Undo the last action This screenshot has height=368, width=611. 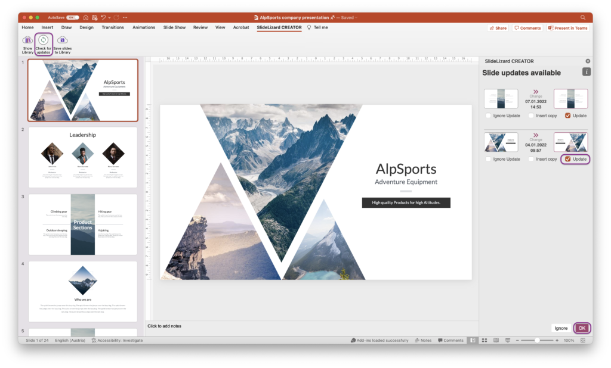point(103,17)
